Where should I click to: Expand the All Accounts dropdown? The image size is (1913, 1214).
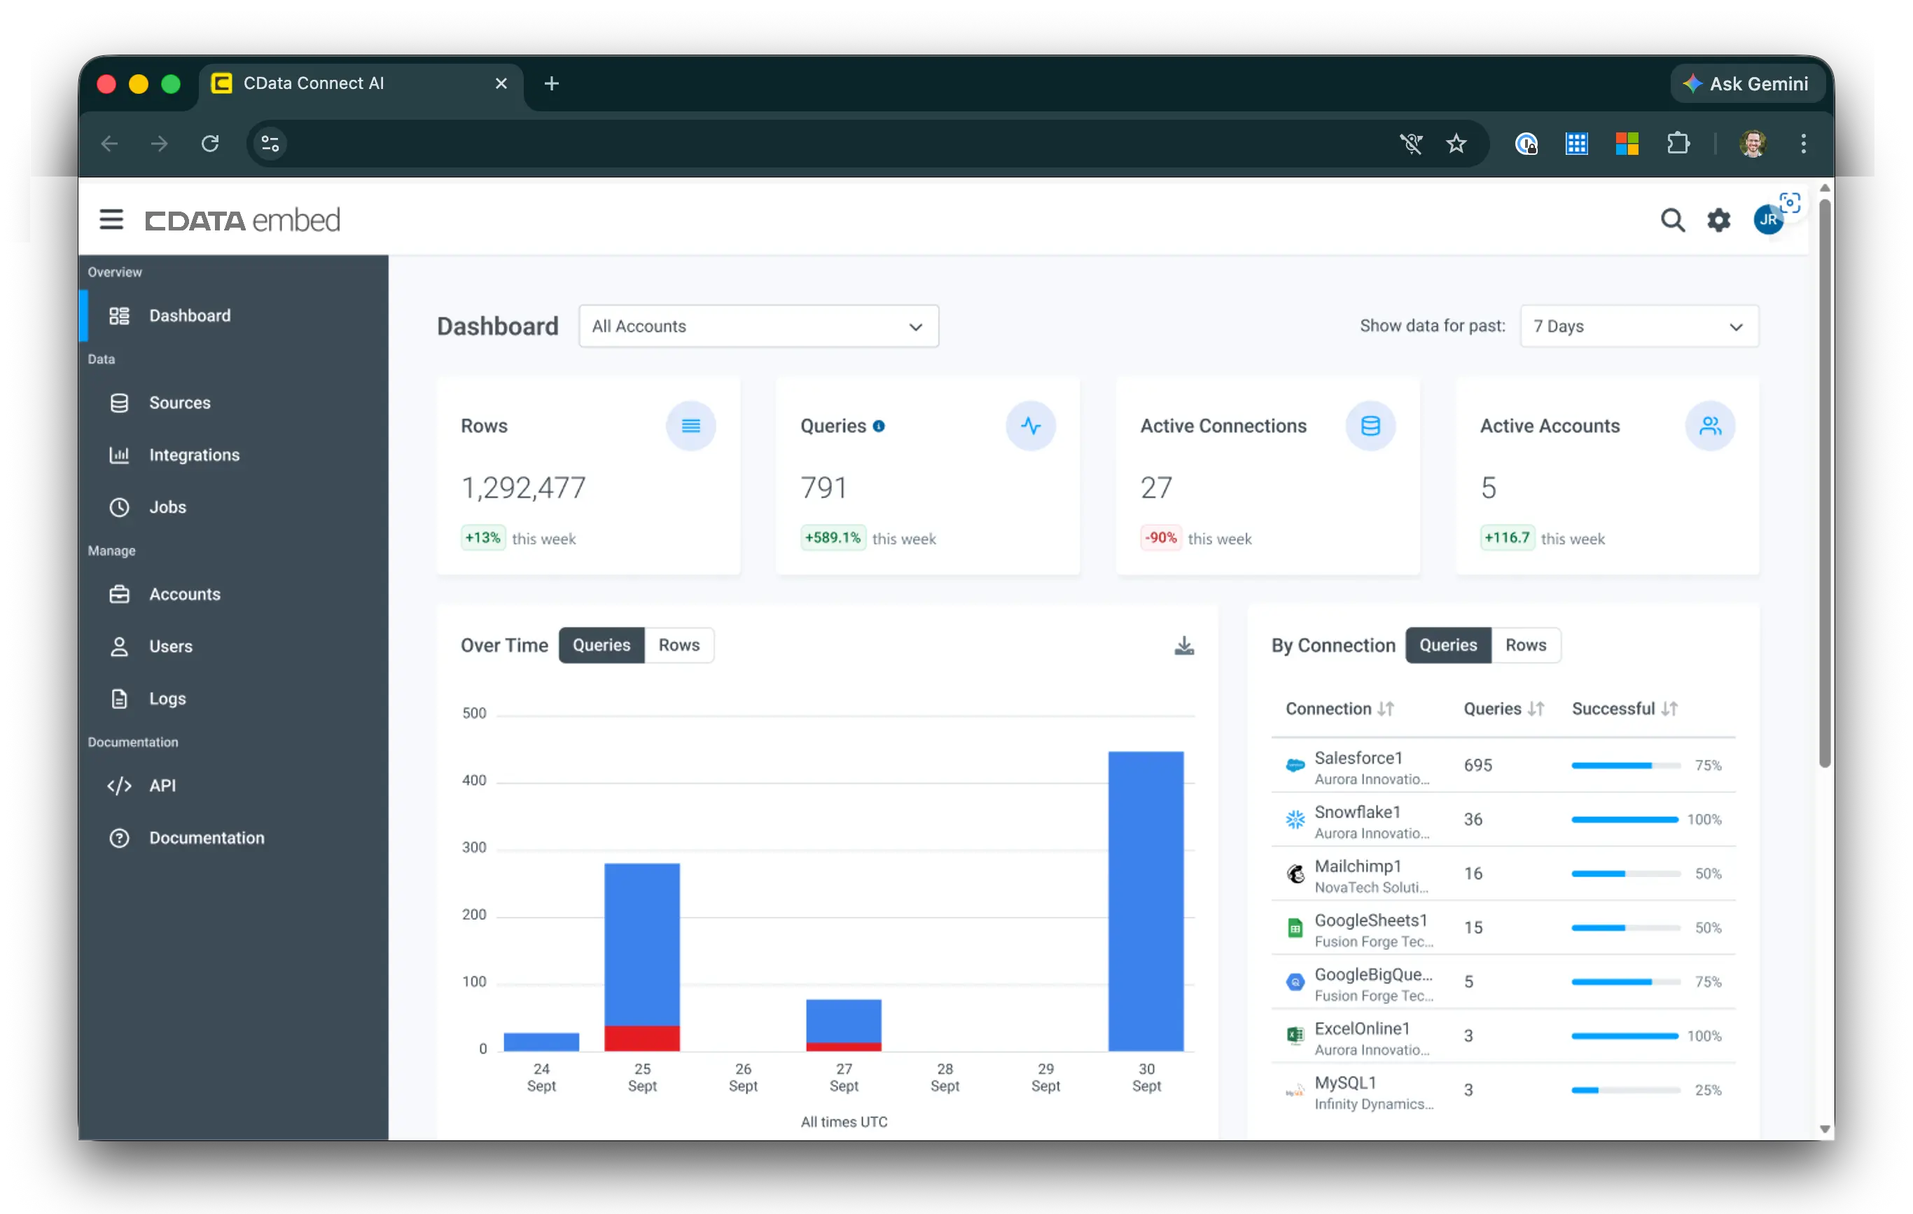coord(758,326)
